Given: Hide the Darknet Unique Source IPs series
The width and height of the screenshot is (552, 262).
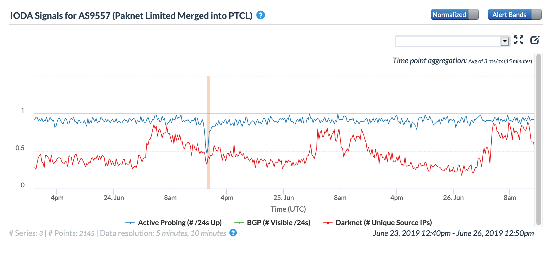Looking at the screenshot, I should pos(383,223).
